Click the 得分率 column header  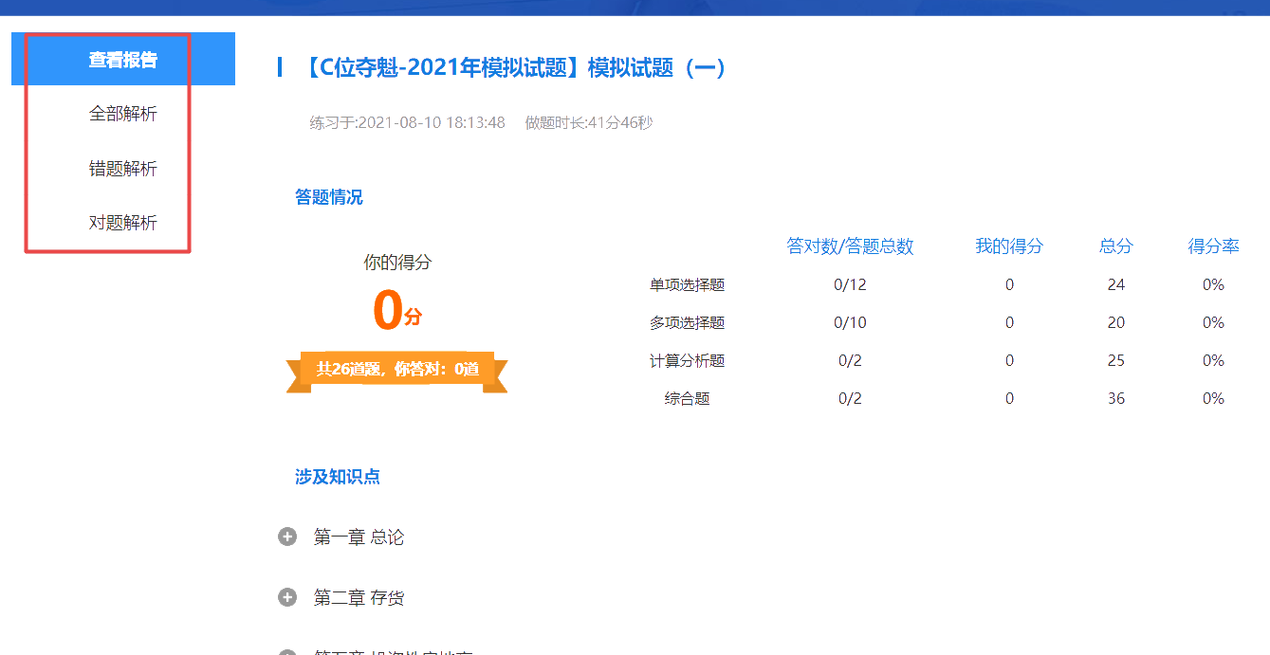1213,246
